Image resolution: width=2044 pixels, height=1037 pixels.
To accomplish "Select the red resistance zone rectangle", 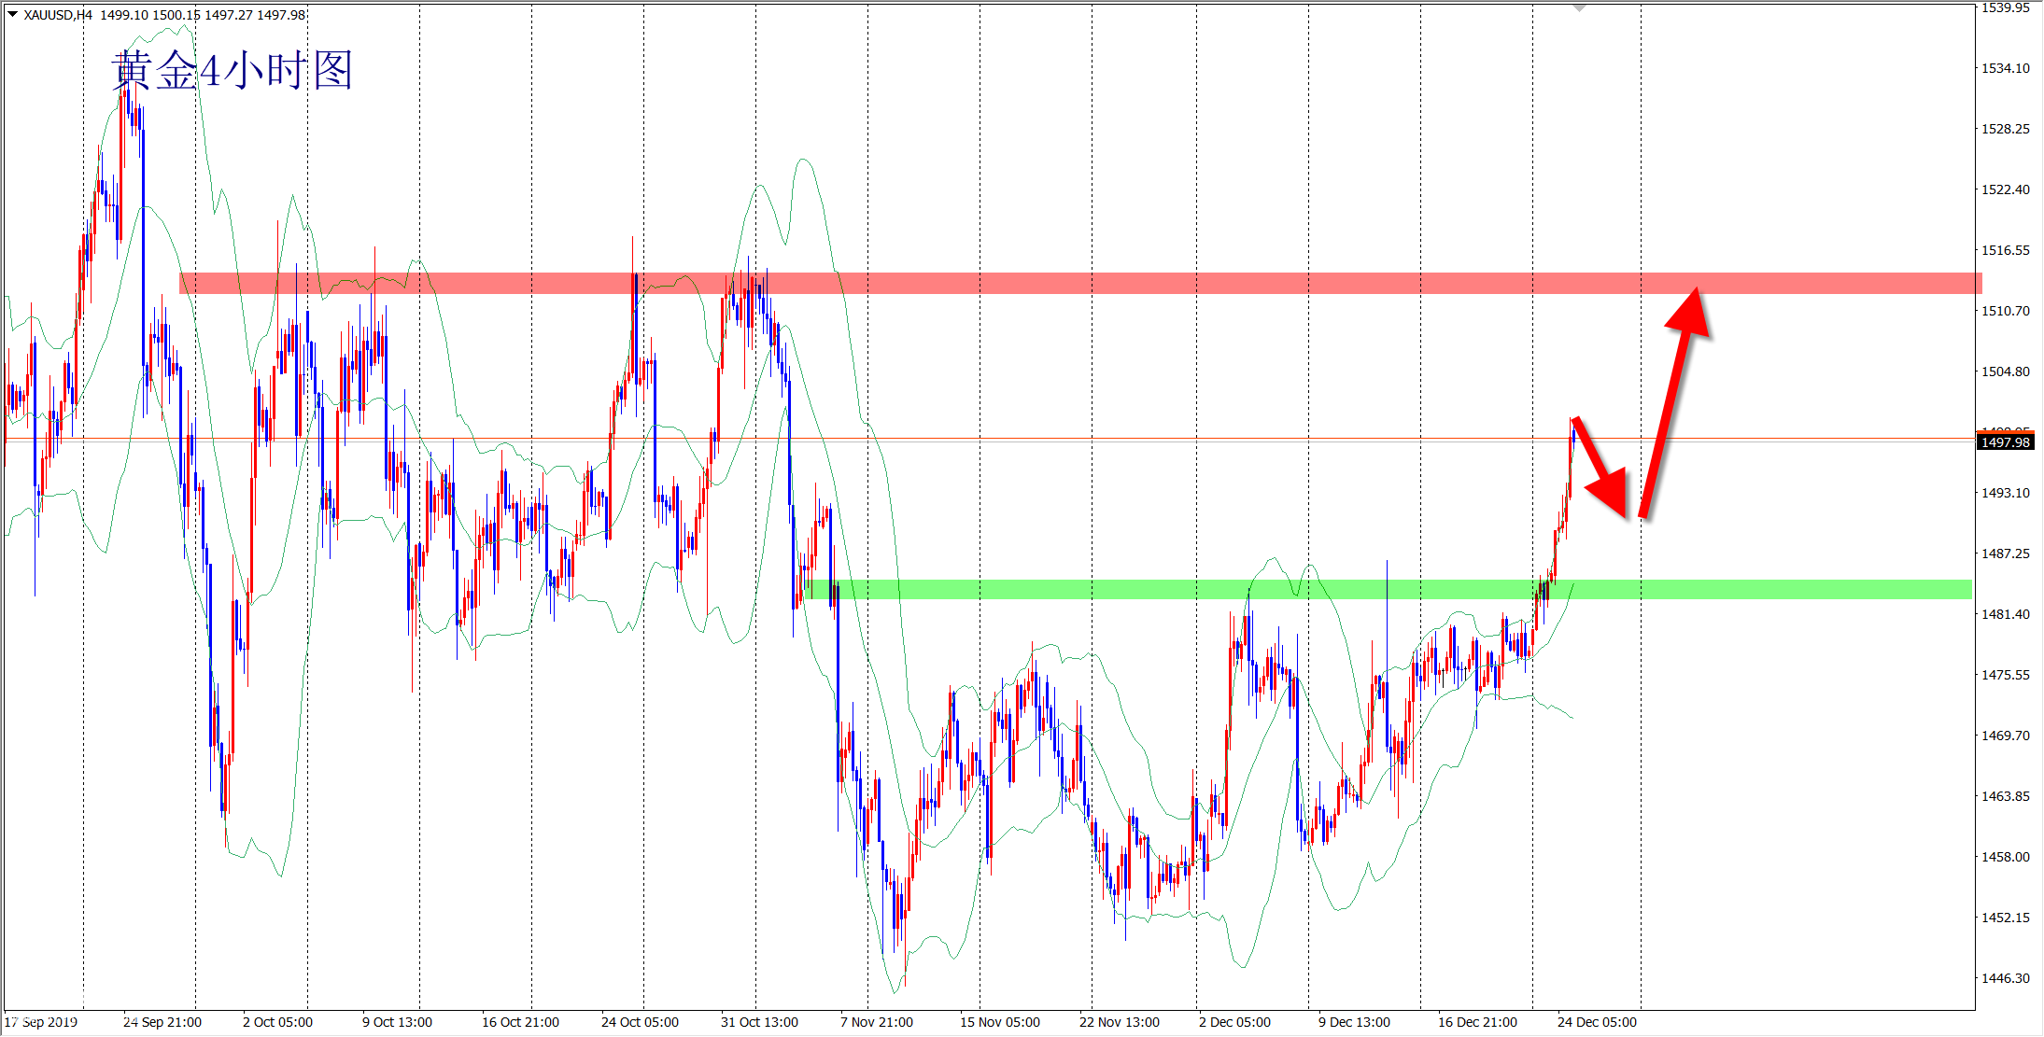I will (1027, 283).
